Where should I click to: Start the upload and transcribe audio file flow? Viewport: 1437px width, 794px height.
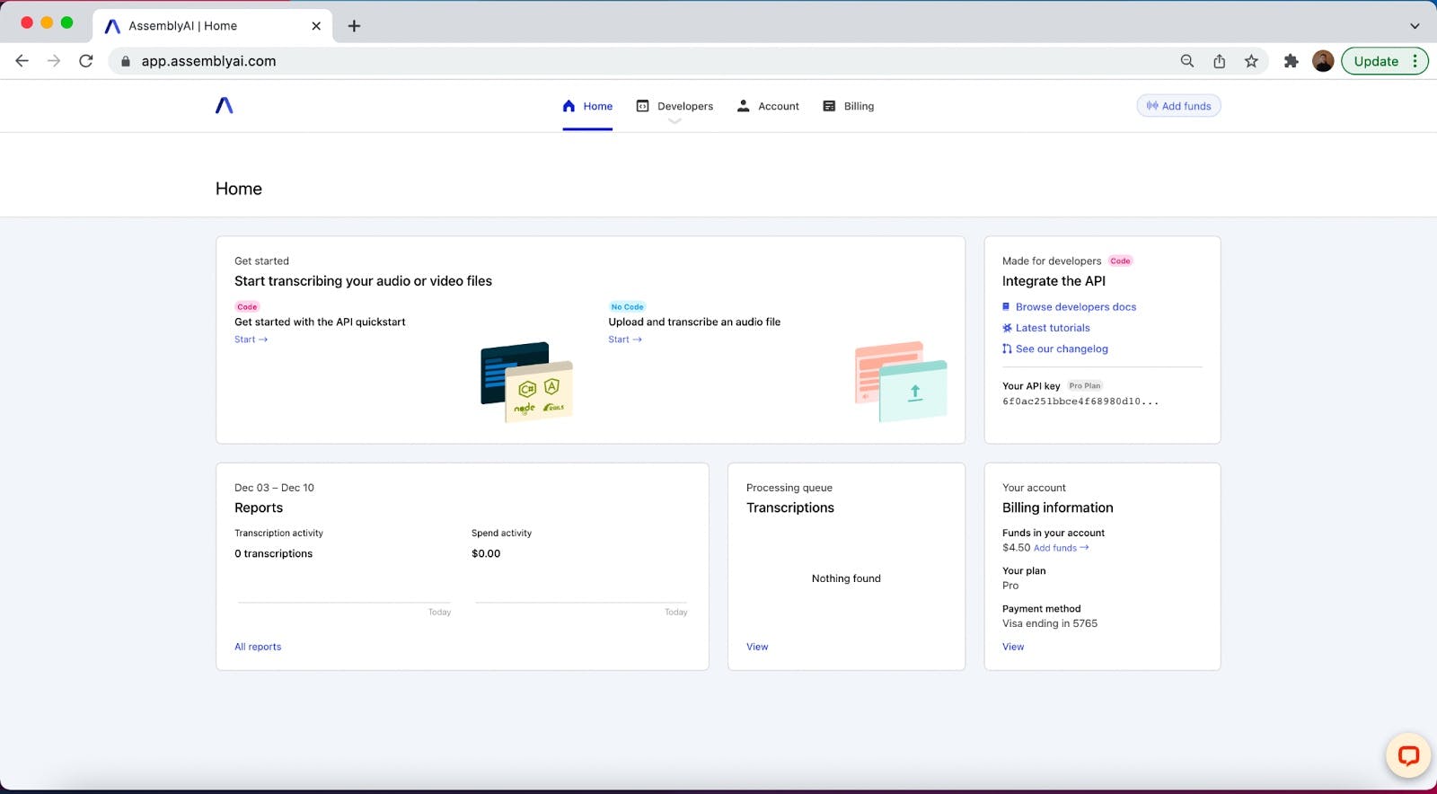click(x=625, y=340)
